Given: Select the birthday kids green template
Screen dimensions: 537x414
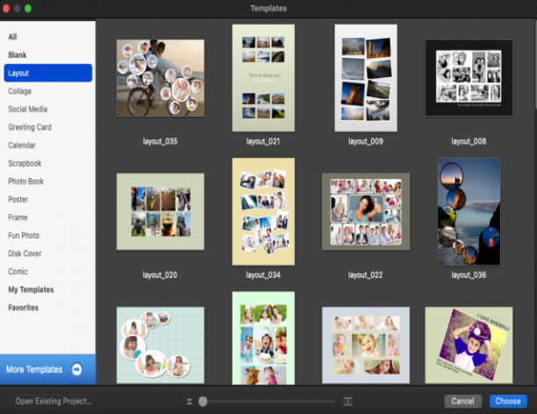Looking at the screenshot, I should (263, 338).
